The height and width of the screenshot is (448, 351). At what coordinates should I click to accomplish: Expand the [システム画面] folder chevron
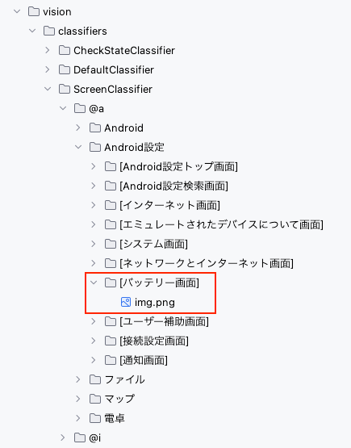(x=94, y=244)
